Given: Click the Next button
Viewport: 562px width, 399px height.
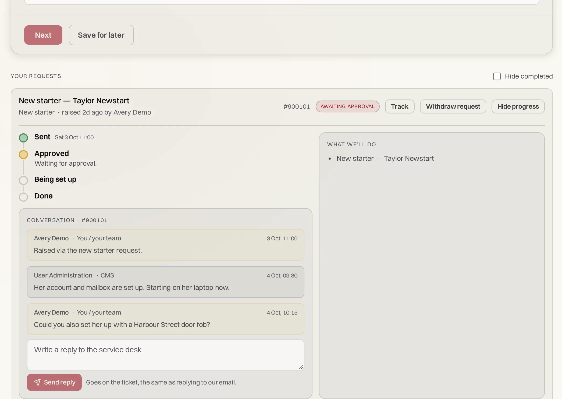Looking at the screenshot, I should 43,35.
